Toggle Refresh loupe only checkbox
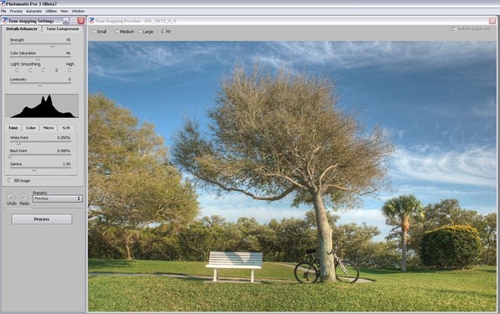 (453, 29)
